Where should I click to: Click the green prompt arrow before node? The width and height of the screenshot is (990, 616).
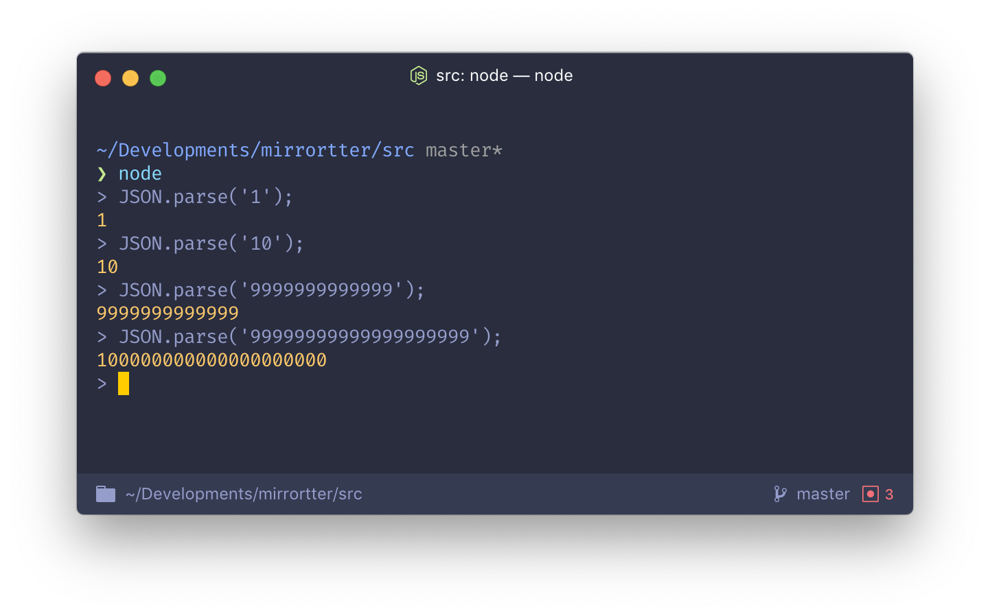102,174
